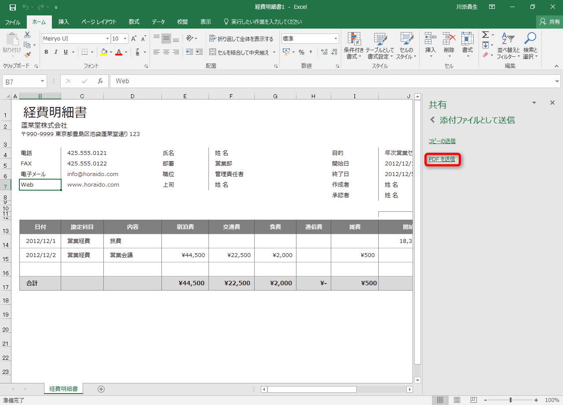Click the red Font Color swatch
The width and height of the screenshot is (563, 405).
[x=119, y=52]
